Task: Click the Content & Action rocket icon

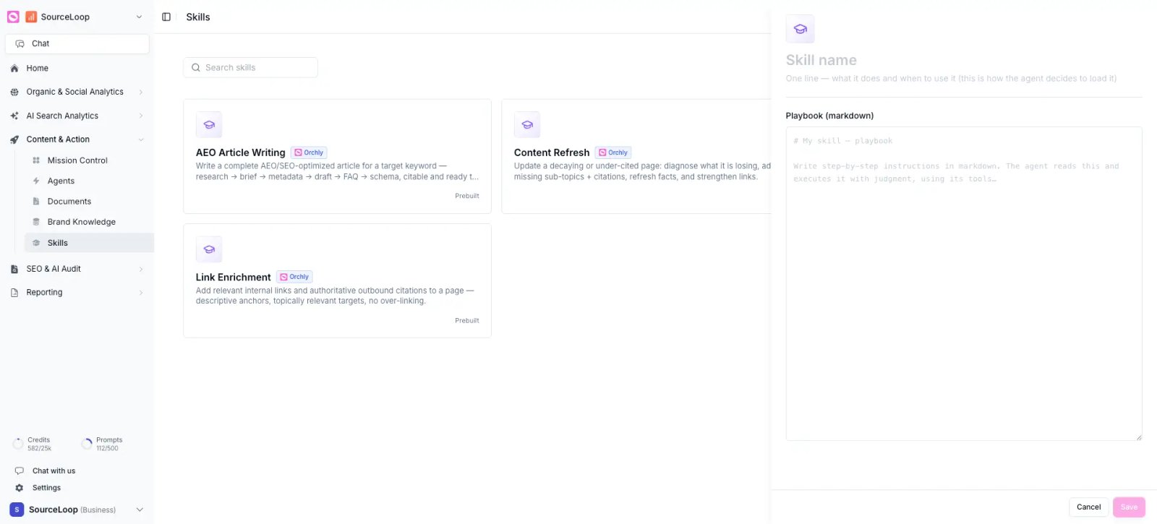Action: 14,139
